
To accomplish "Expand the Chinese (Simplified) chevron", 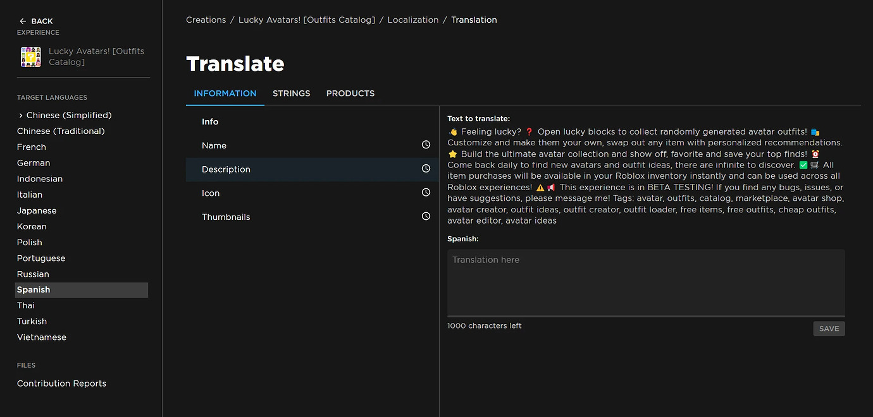I will click(21, 116).
